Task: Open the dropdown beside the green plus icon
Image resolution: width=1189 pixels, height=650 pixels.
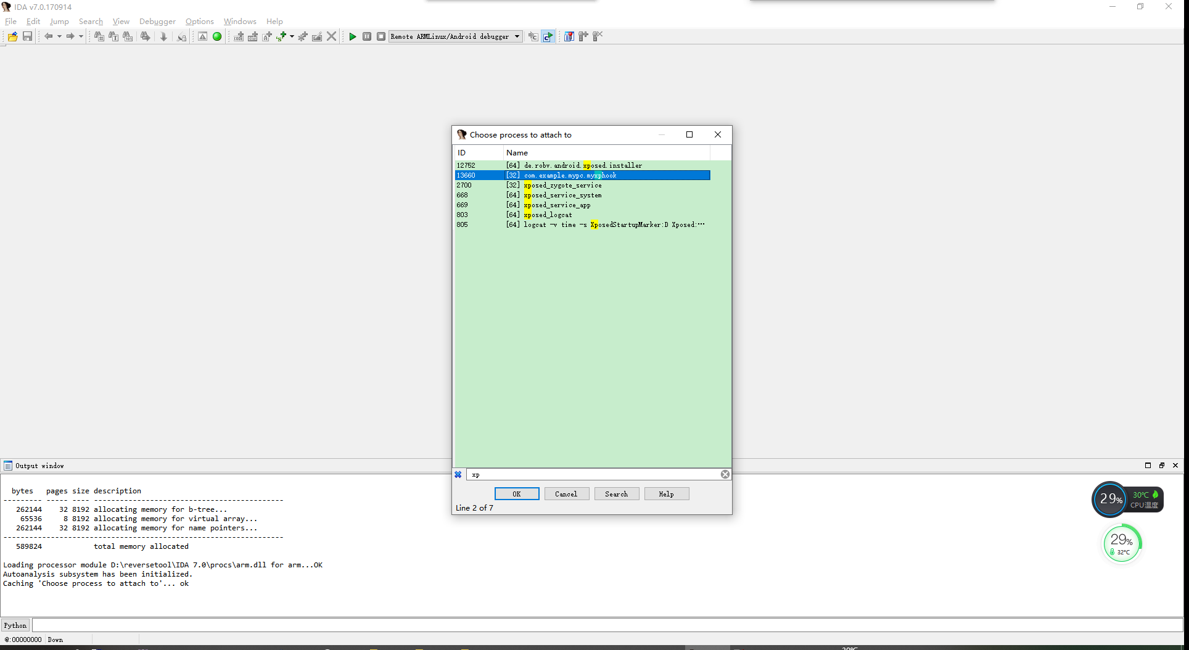Action: point(292,36)
